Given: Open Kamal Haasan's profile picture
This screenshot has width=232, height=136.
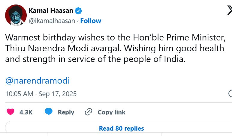Looking at the screenshot, I should pos(16,15).
